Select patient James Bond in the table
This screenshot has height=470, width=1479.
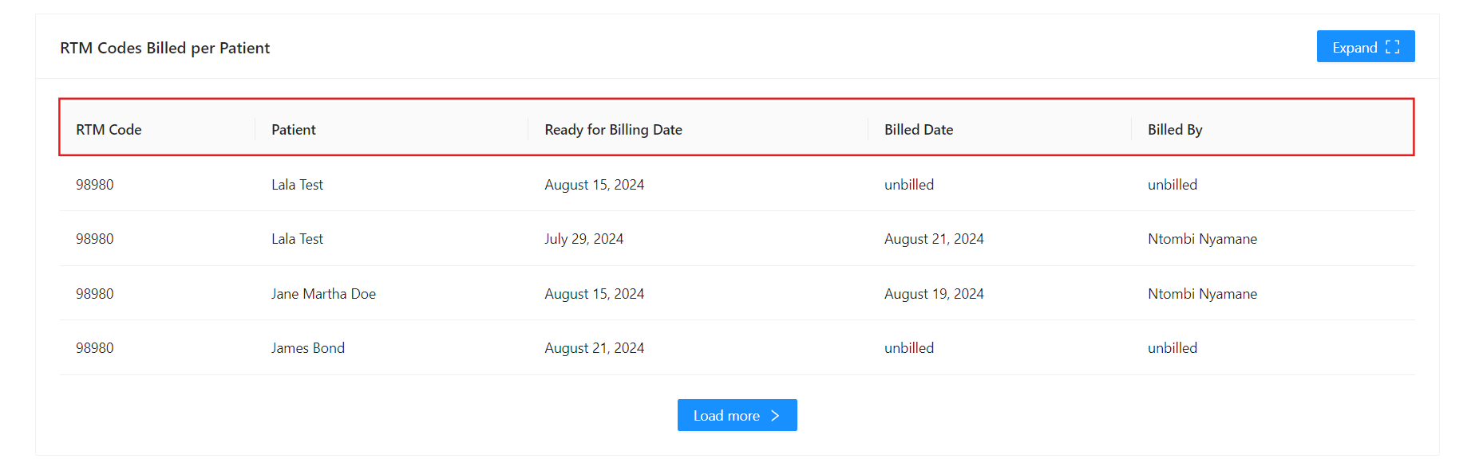click(x=308, y=348)
